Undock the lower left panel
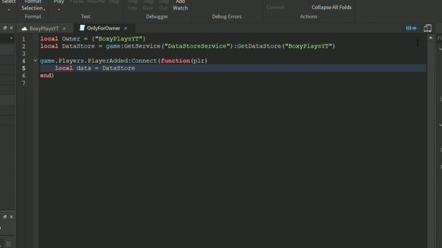This screenshot has height=248, width=442. point(5,217)
